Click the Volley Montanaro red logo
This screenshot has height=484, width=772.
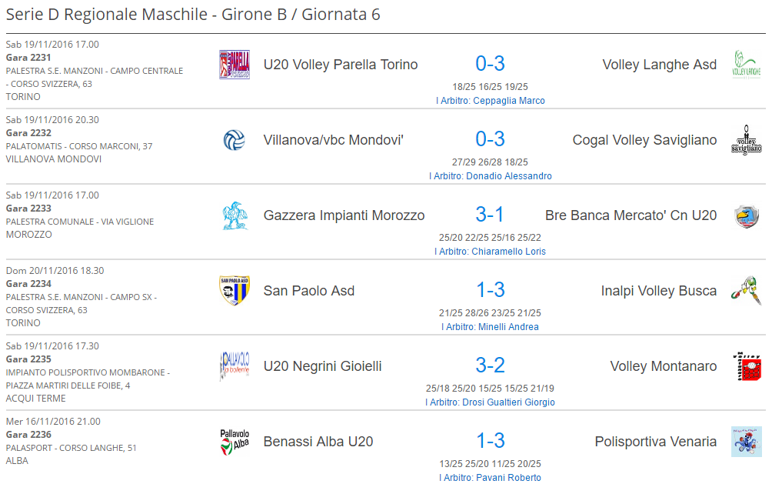(x=747, y=366)
